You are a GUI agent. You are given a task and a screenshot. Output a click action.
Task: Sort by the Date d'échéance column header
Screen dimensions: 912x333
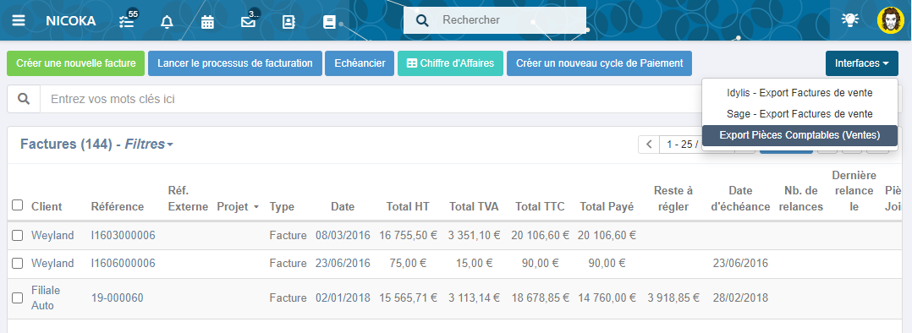pos(740,199)
